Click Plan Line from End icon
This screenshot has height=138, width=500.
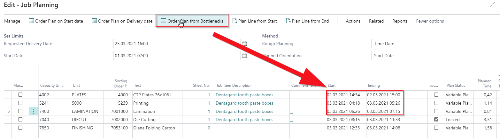coord(288,21)
